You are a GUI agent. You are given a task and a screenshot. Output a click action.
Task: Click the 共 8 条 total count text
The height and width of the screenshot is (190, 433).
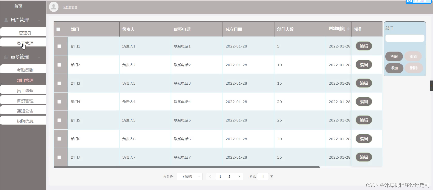point(168,176)
